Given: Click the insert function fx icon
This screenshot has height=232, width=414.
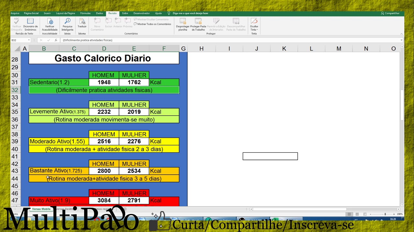Looking at the screenshot, I should tap(56, 40).
